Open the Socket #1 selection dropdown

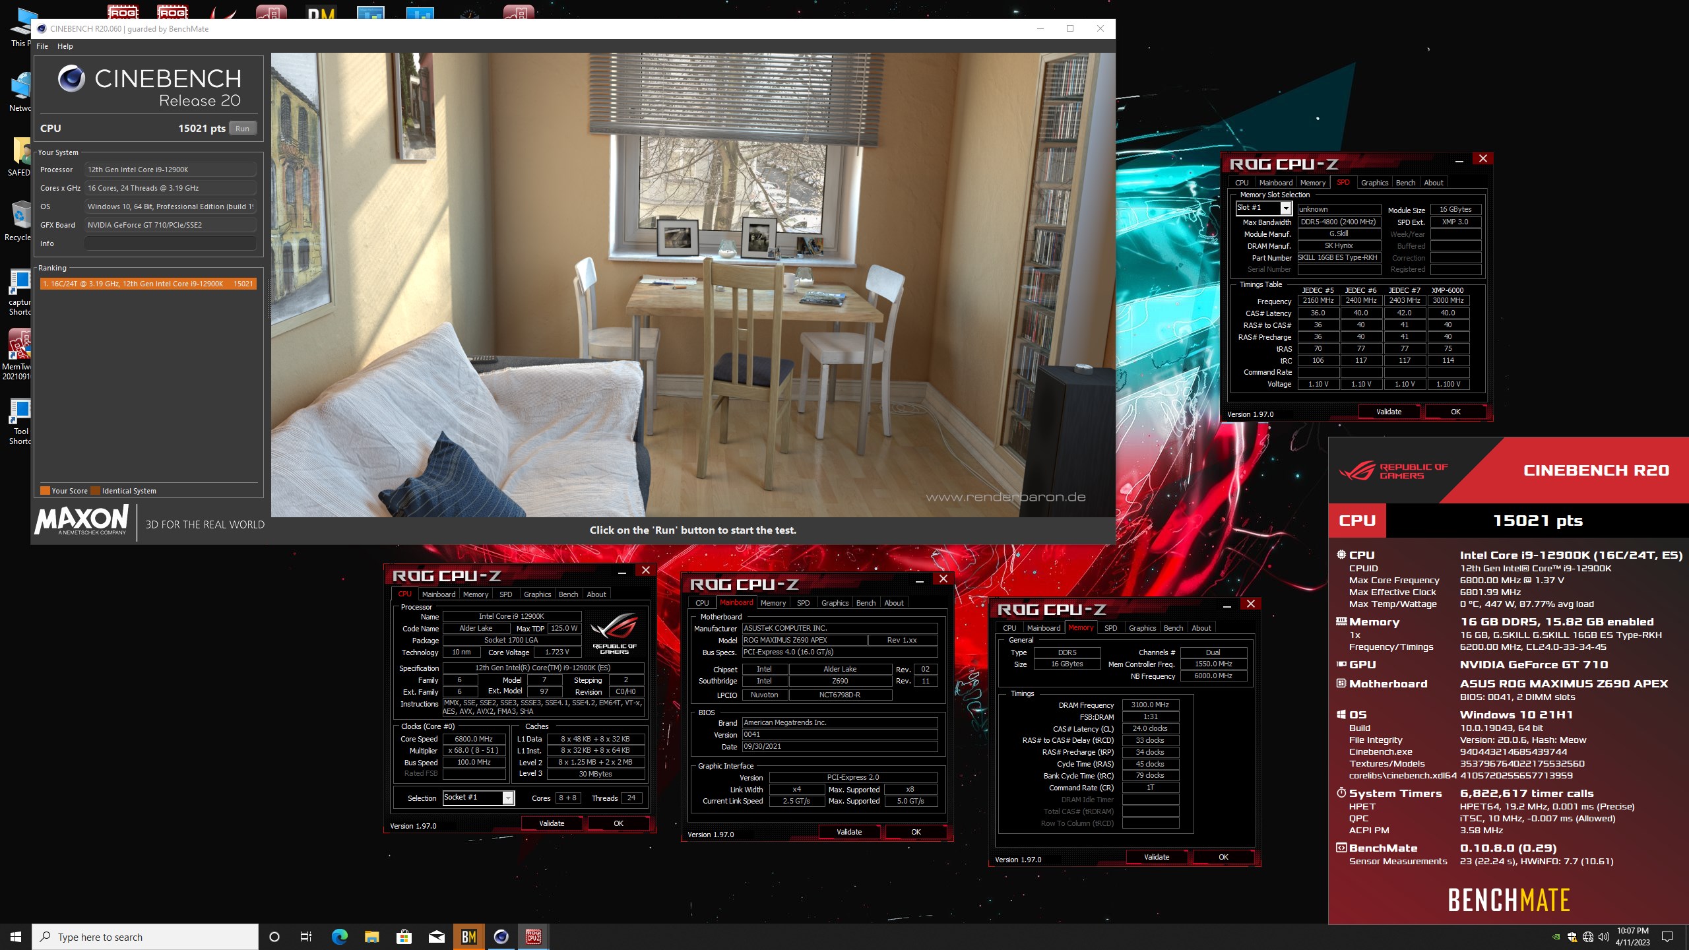click(508, 798)
